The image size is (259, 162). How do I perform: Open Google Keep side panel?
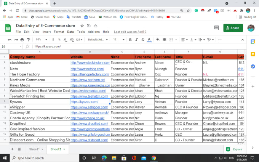[x=253, y=54]
